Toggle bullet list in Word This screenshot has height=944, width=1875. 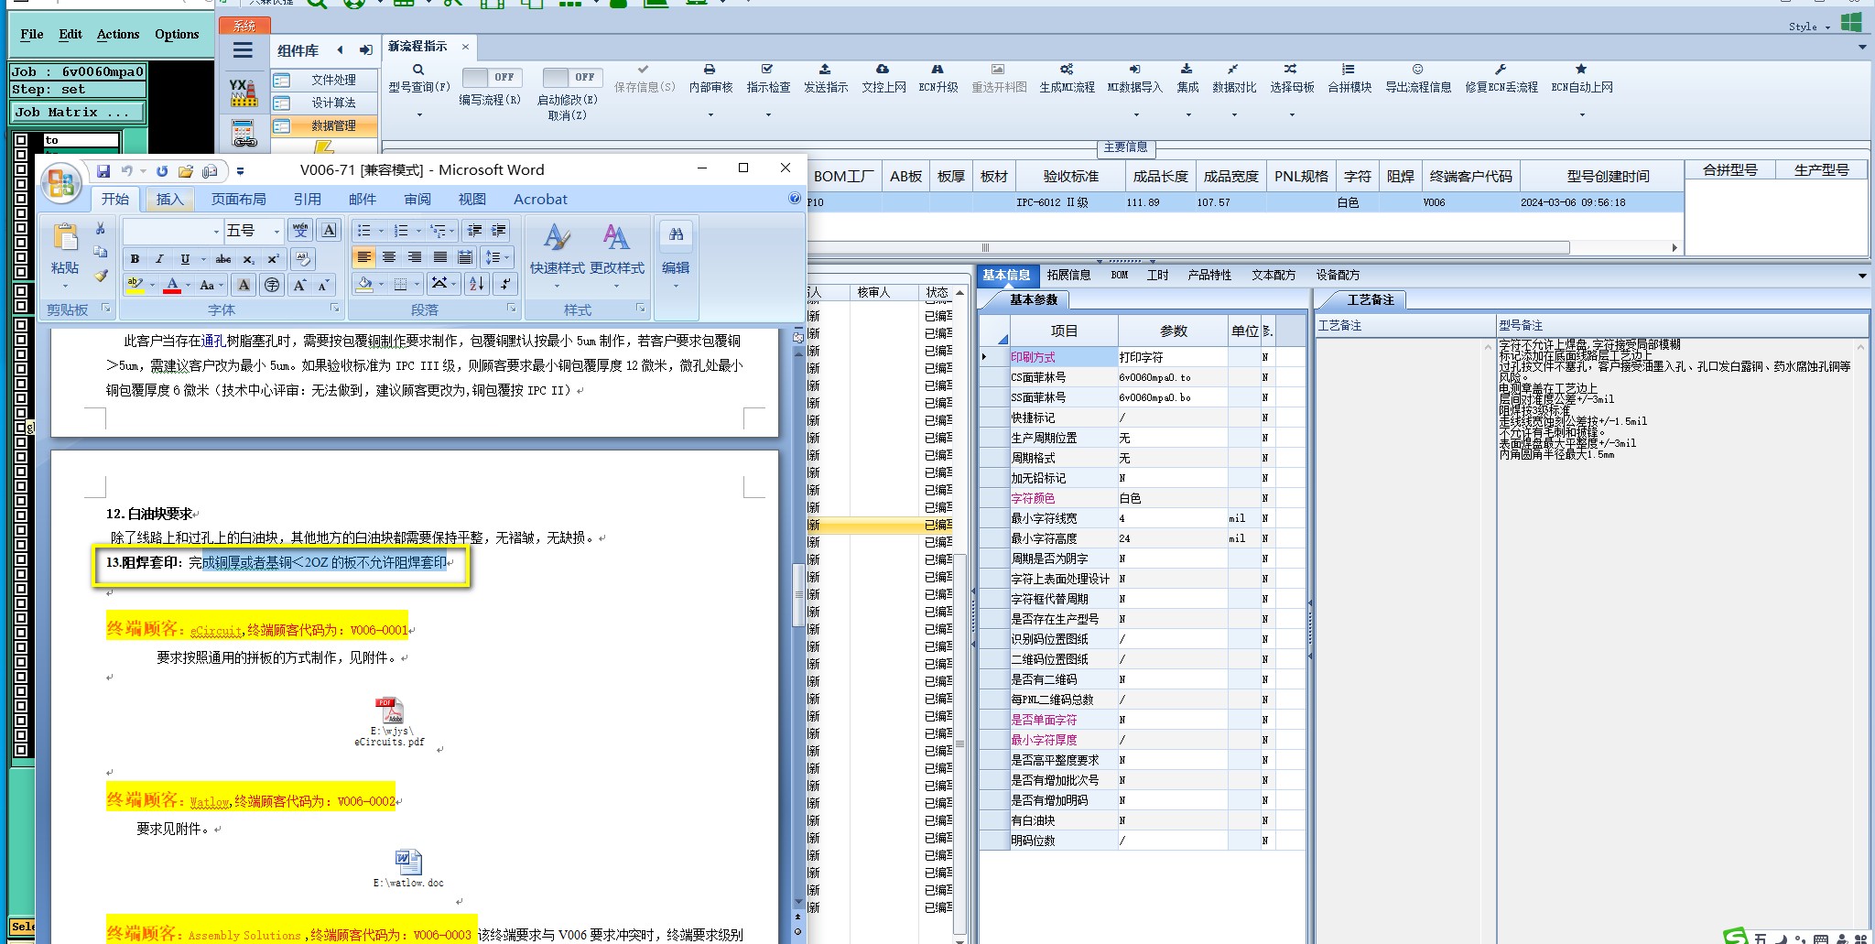363,231
